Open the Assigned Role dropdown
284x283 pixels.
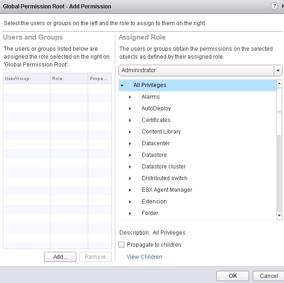click(278, 70)
